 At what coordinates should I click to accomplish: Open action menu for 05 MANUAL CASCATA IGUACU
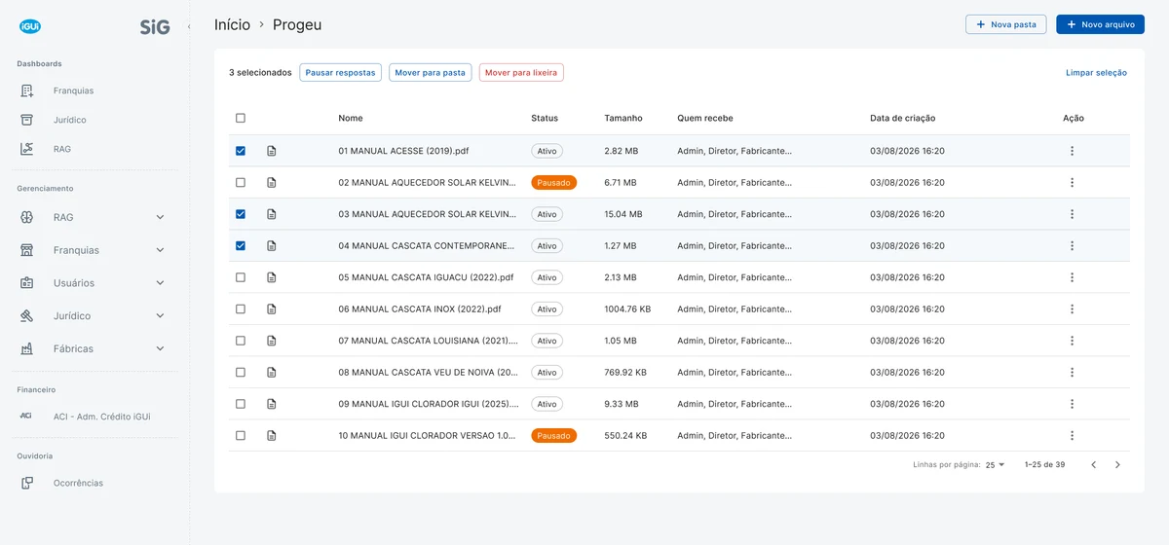click(x=1072, y=277)
